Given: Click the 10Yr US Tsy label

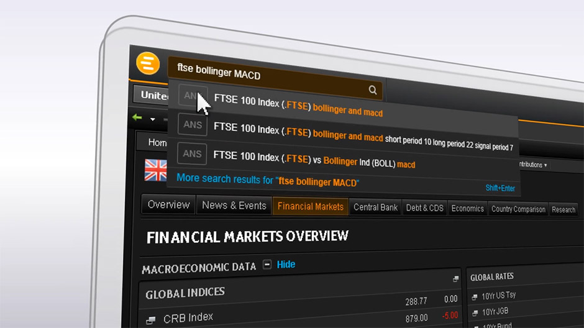Looking at the screenshot, I should (498, 296).
